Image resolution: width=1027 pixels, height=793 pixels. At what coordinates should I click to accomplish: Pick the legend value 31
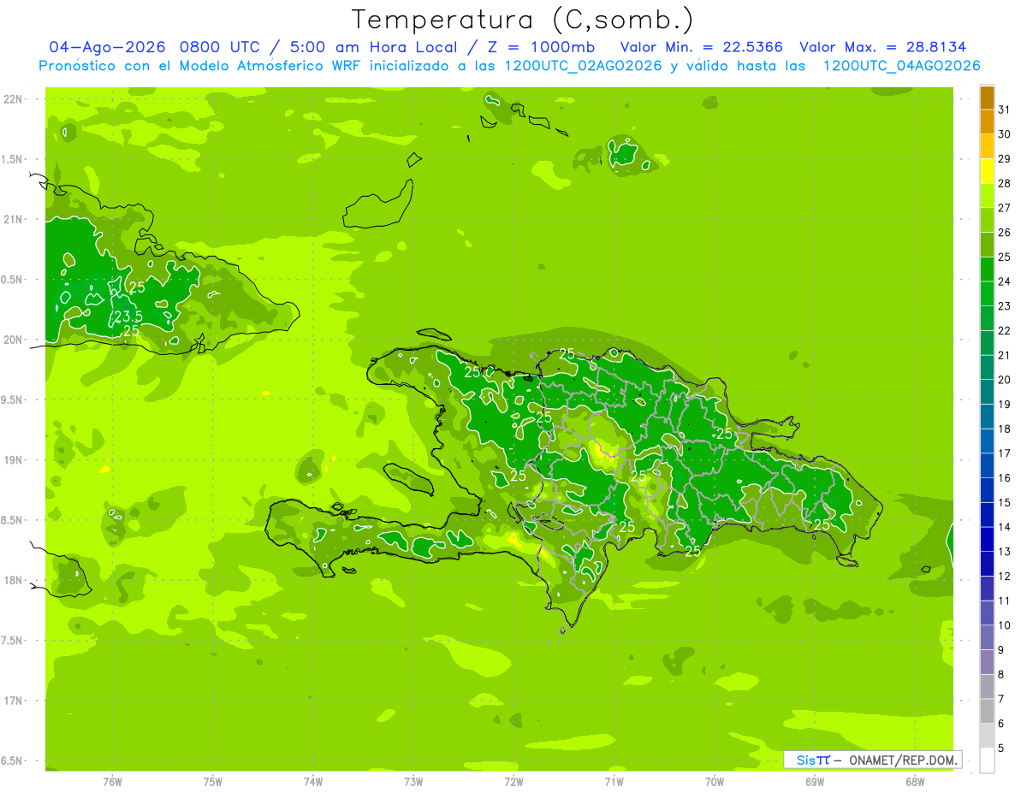pyautogui.click(x=1005, y=109)
